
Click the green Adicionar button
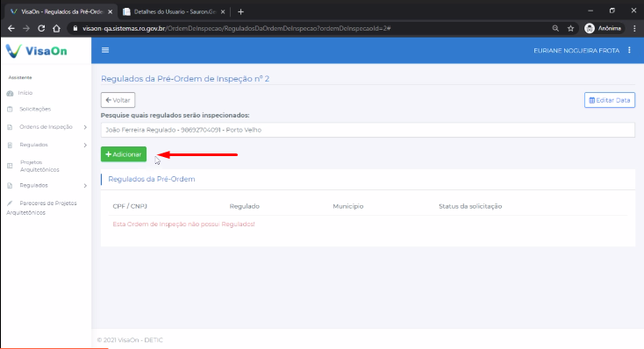coord(124,154)
